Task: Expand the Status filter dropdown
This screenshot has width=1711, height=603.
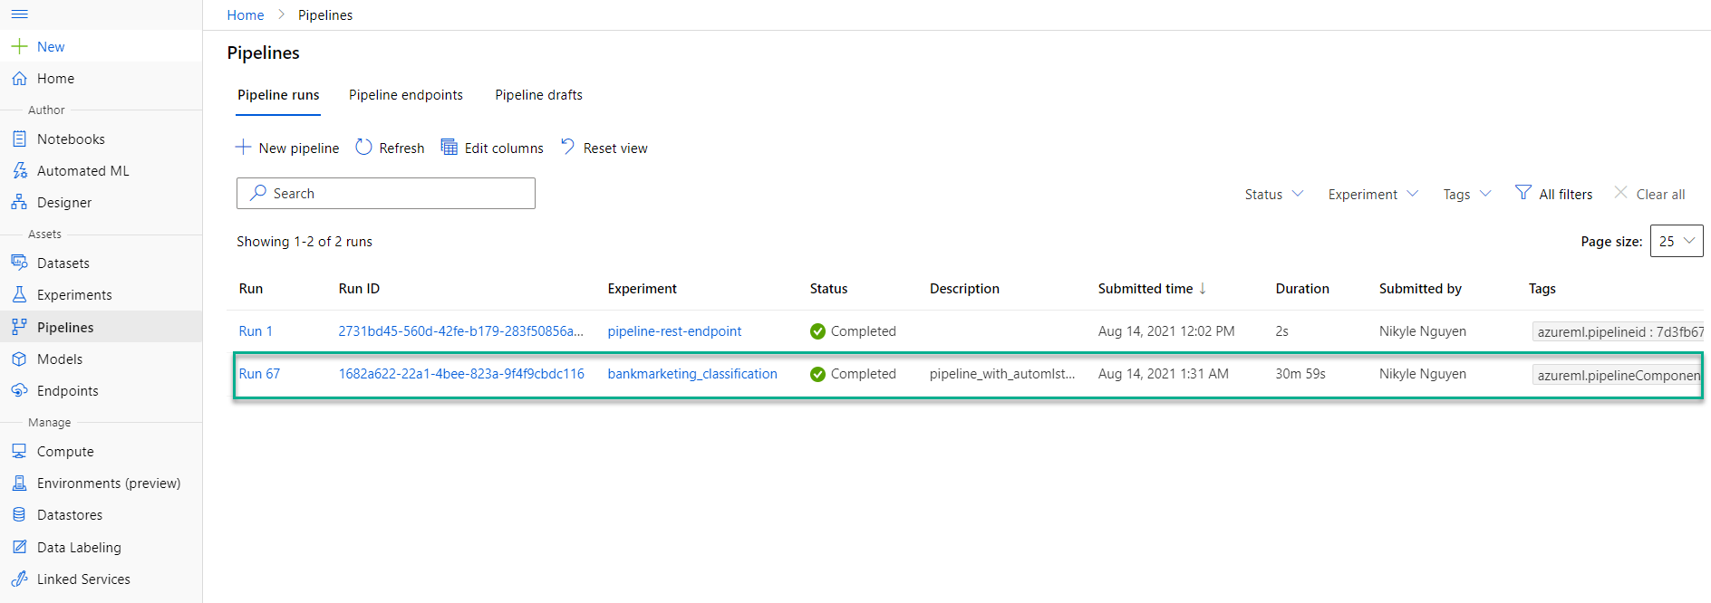Action: pyautogui.click(x=1274, y=194)
